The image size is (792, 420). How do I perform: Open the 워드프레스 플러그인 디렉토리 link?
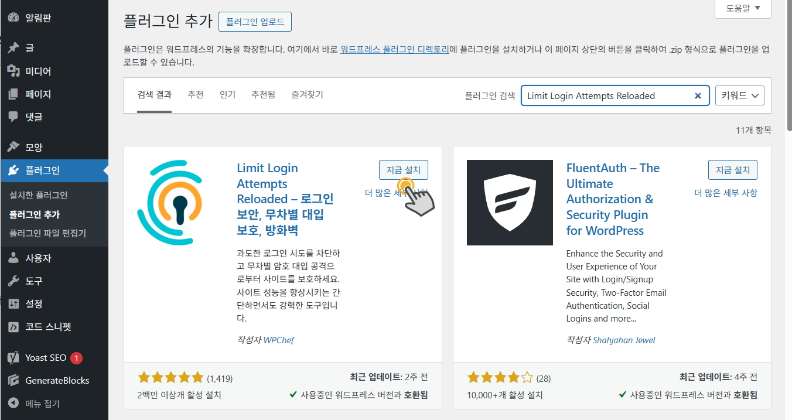click(394, 50)
